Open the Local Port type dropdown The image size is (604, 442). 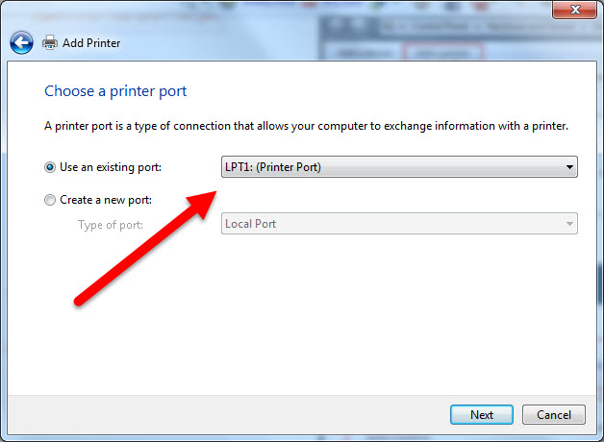(x=399, y=224)
